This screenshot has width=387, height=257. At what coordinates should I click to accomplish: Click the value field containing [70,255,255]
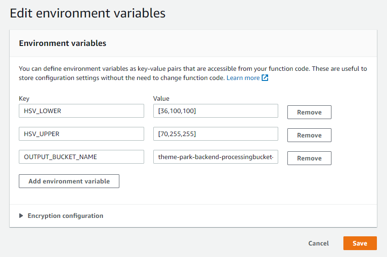click(216, 134)
